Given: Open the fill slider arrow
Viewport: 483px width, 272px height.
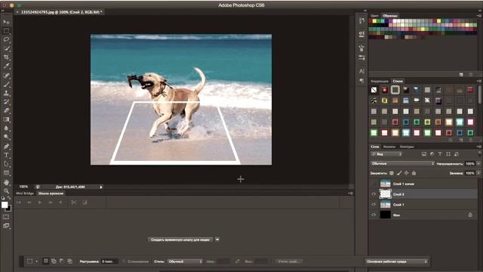Looking at the screenshot, I should click(478, 173).
